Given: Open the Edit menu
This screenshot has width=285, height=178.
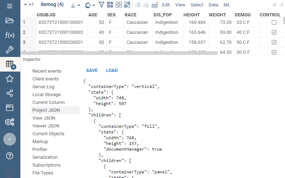Looking at the screenshot, I should 166,5.
